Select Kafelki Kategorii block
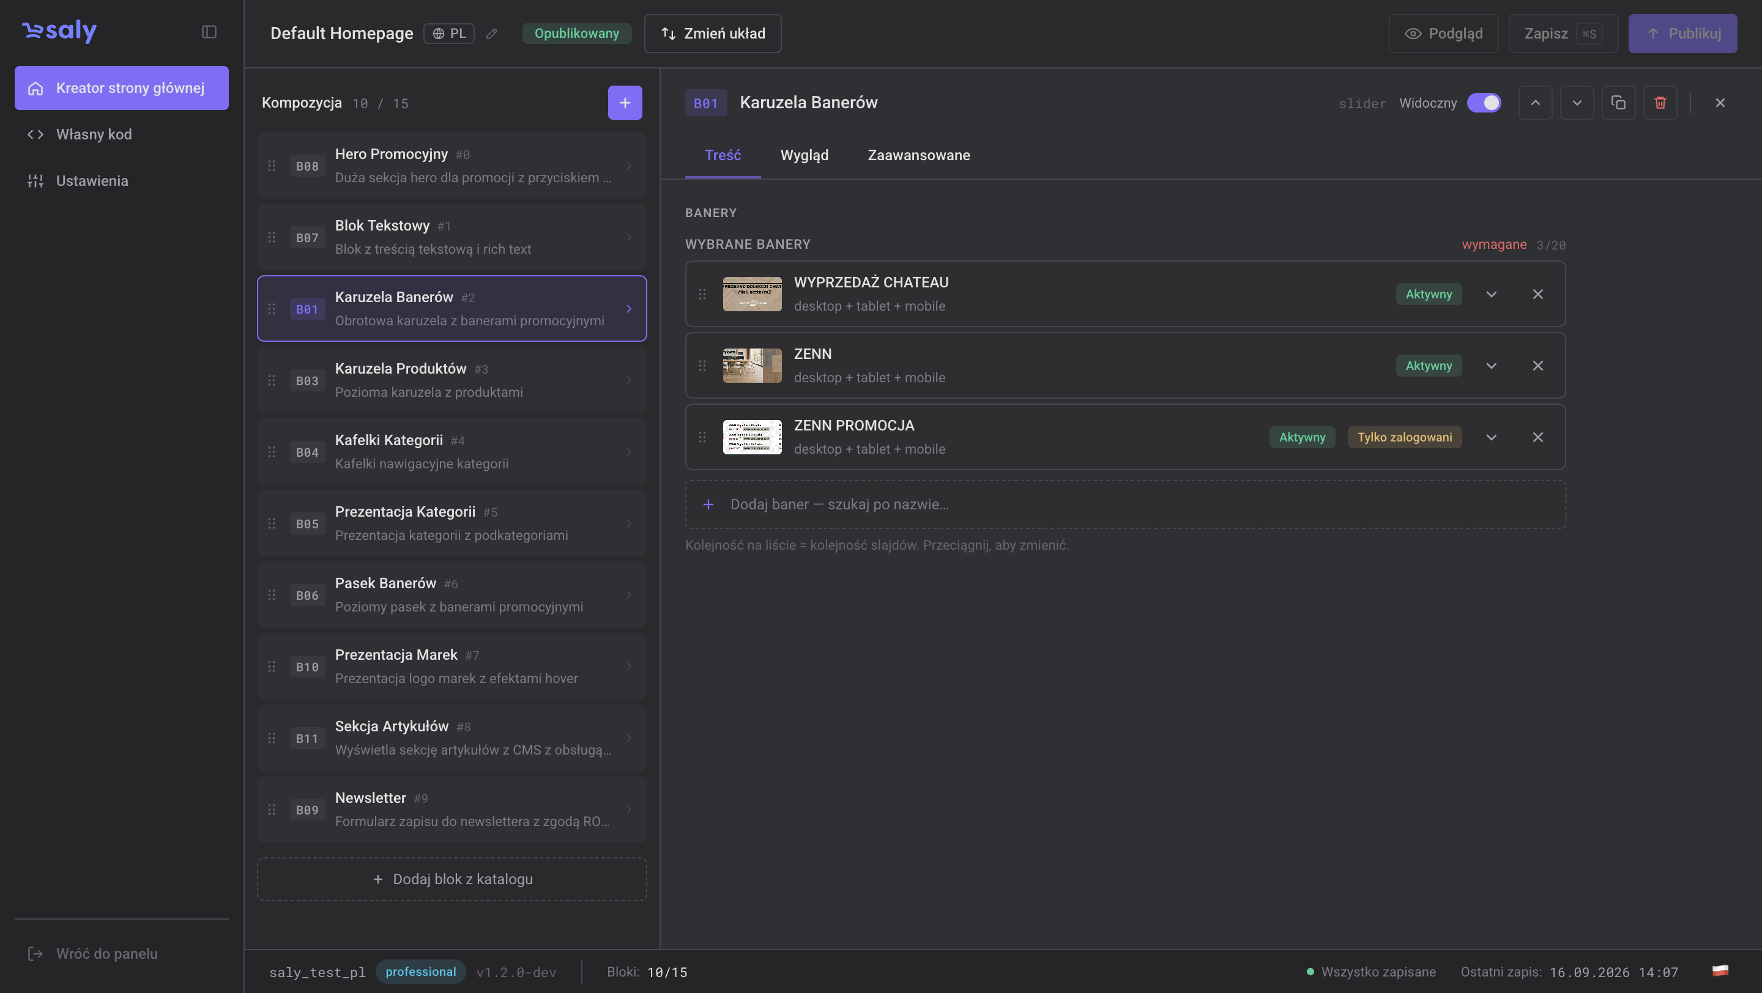The height and width of the screenshot is (993, 1762). (x=452, y=452)
